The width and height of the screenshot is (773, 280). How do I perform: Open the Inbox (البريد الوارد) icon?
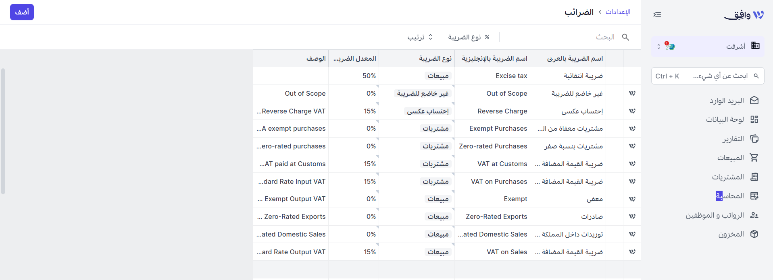click(754, 101)
